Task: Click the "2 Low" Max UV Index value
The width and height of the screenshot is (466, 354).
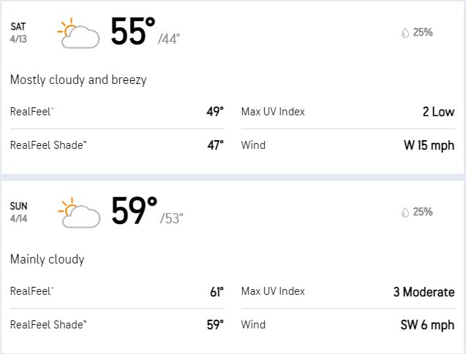Action: point(438,112)
